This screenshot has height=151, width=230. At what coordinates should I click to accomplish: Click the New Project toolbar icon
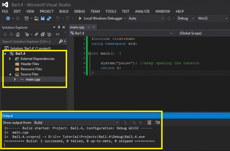pyautogui.click(x=26, y=18)
